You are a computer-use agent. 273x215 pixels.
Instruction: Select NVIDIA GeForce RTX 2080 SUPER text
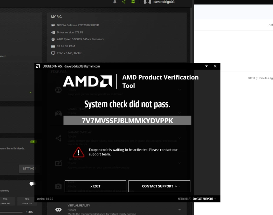click(x=78, y=25)
